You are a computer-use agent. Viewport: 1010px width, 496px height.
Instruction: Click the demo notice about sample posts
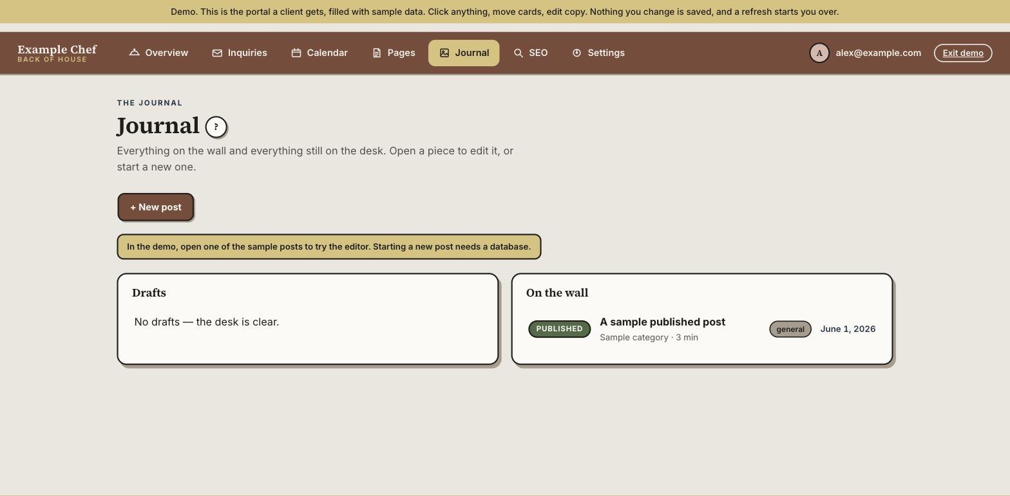[x=329, y=246]
